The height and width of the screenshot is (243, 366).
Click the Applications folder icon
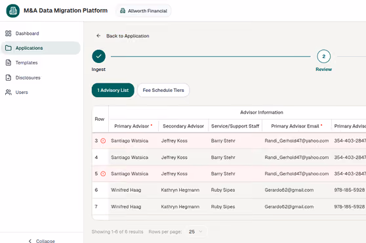8,48
